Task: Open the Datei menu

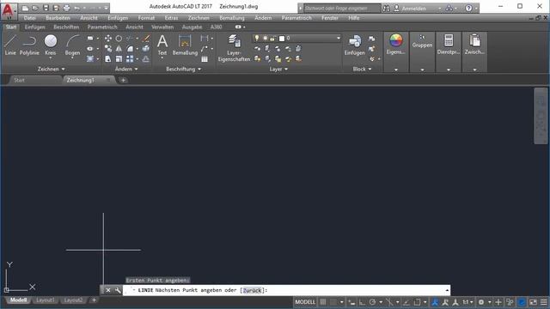Action: (29, 18)
